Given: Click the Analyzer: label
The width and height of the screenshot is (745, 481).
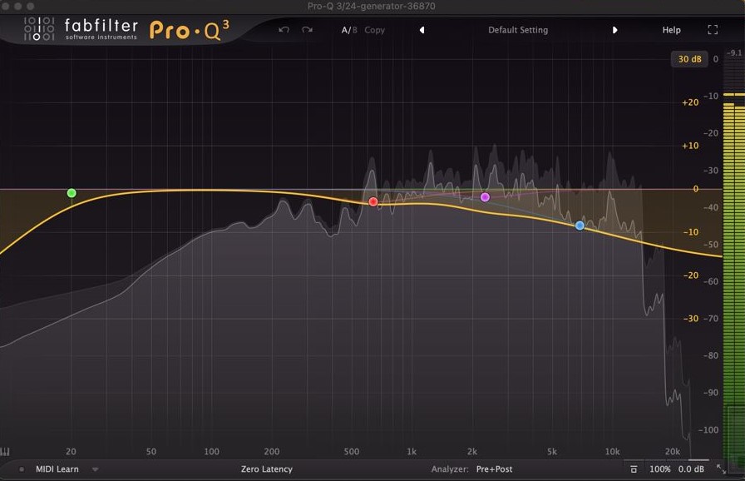Looking at the screenshot, I should point(450,469).
